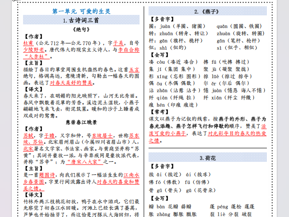
Task: Click the blue unit title 第一单元 可爱的生灵
Action: pos(81,11)
